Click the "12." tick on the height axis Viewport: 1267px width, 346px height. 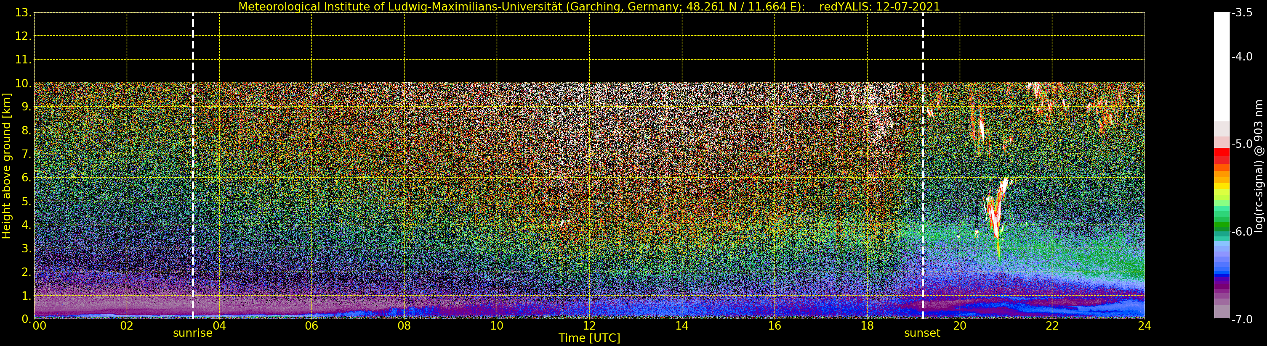tap(24, 36)
